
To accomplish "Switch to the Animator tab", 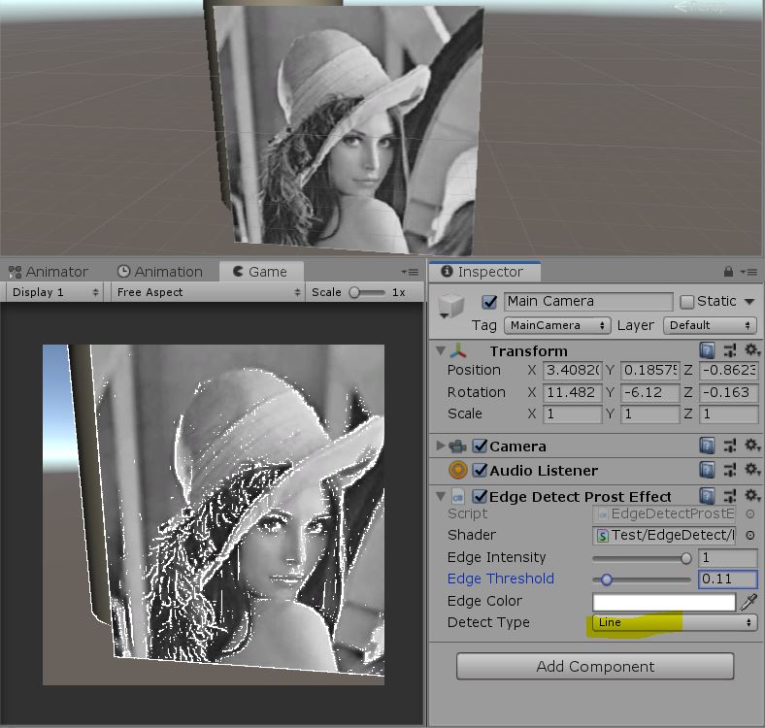I will [49, 272].
